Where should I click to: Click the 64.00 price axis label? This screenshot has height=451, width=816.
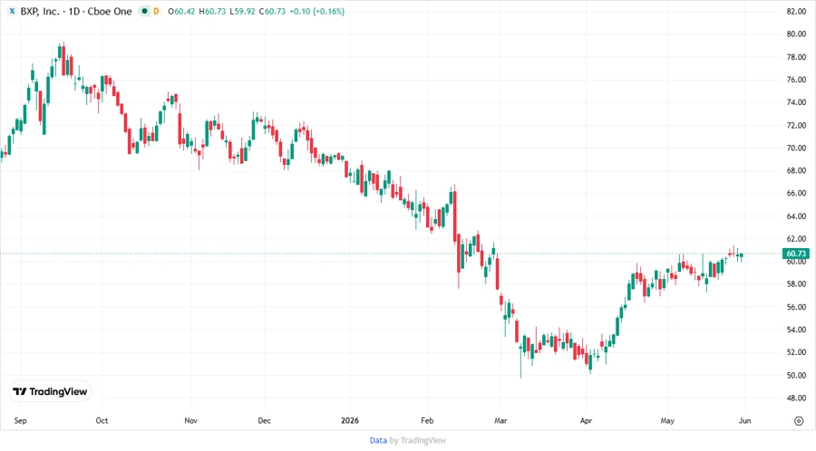point(796,216)
